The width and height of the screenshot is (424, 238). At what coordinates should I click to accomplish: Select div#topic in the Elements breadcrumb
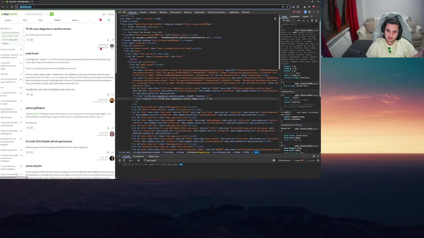(237, 152)
